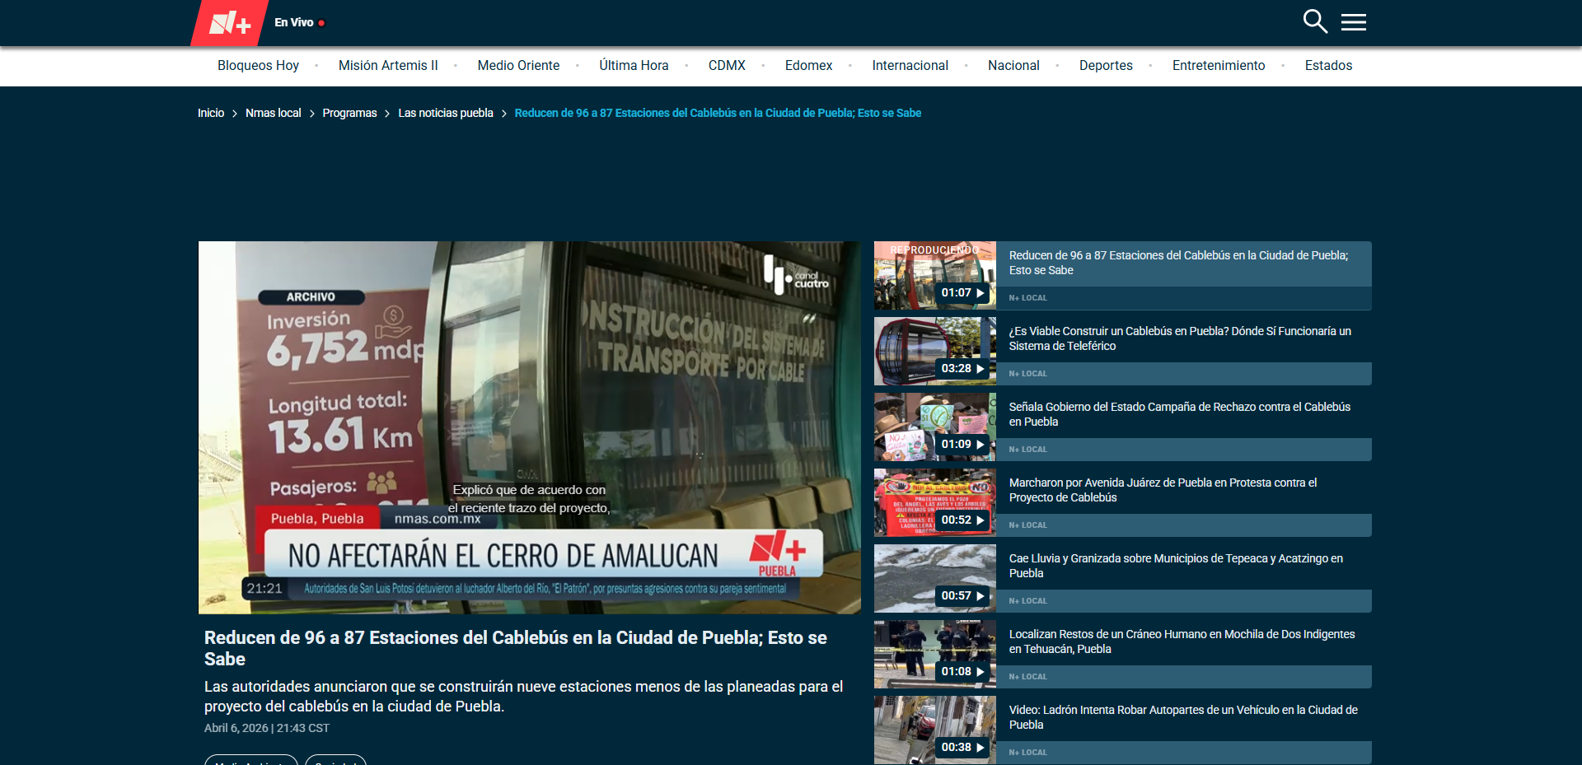Open 'Cae Lluvia y Granizada sobre Municipios' video
Viewport: 1582px width, 765px height.
[1176, 566]
